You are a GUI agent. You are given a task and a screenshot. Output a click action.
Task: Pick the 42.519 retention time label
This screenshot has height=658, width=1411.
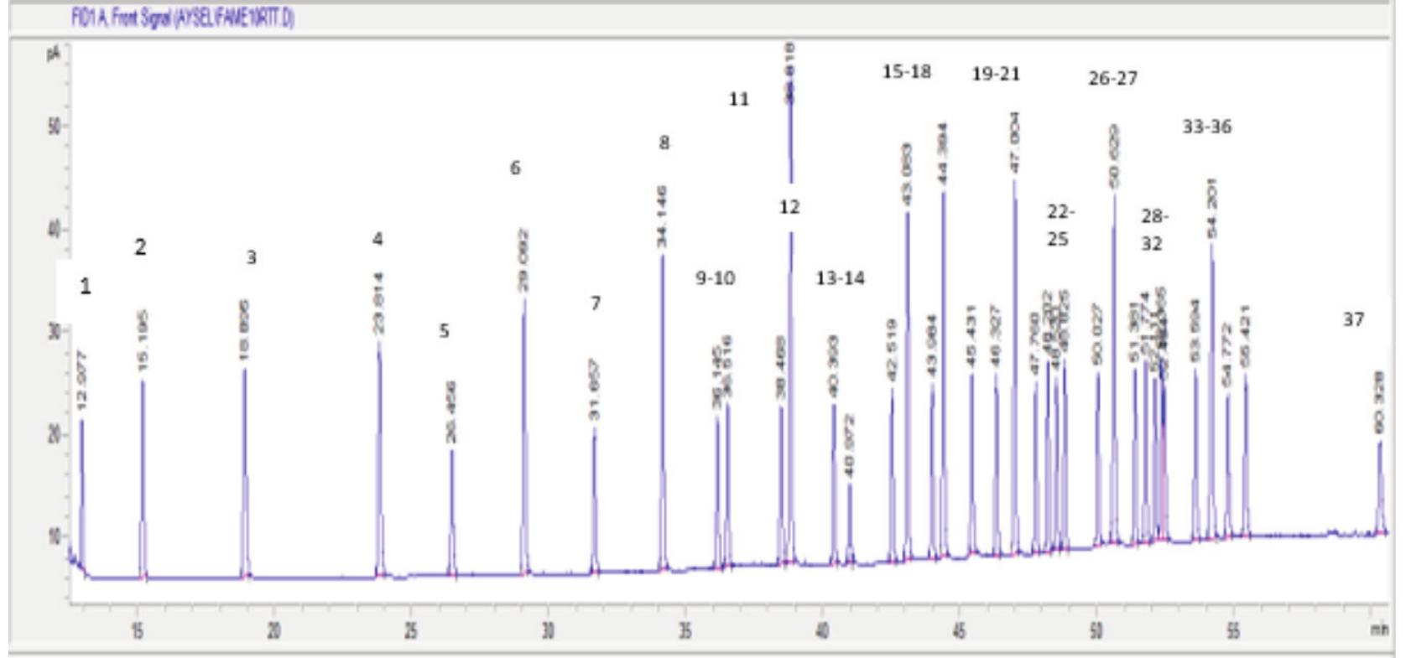point(891,350)
